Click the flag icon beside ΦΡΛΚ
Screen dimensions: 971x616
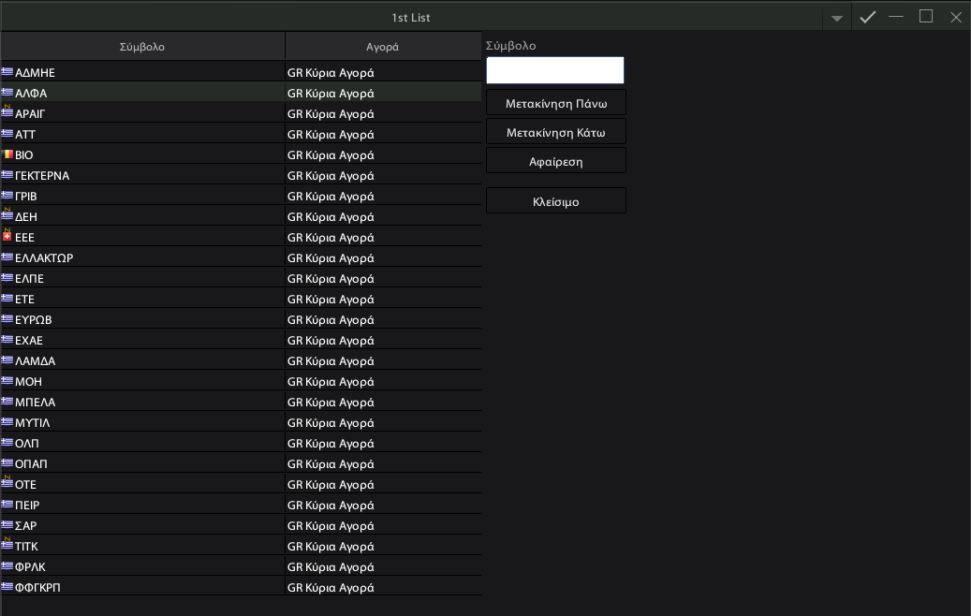pos(7,565)
